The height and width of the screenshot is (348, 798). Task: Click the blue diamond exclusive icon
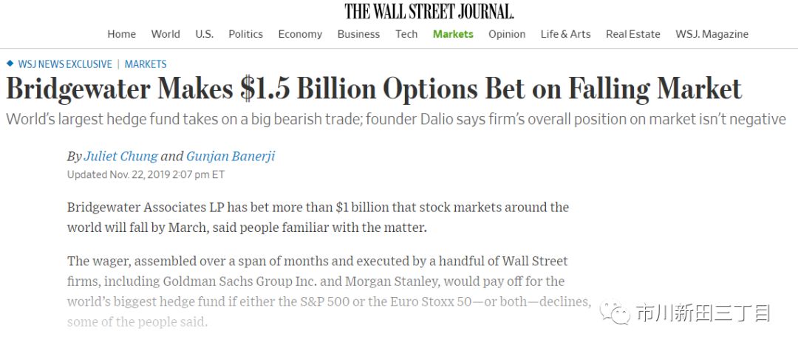pos(10,64)
